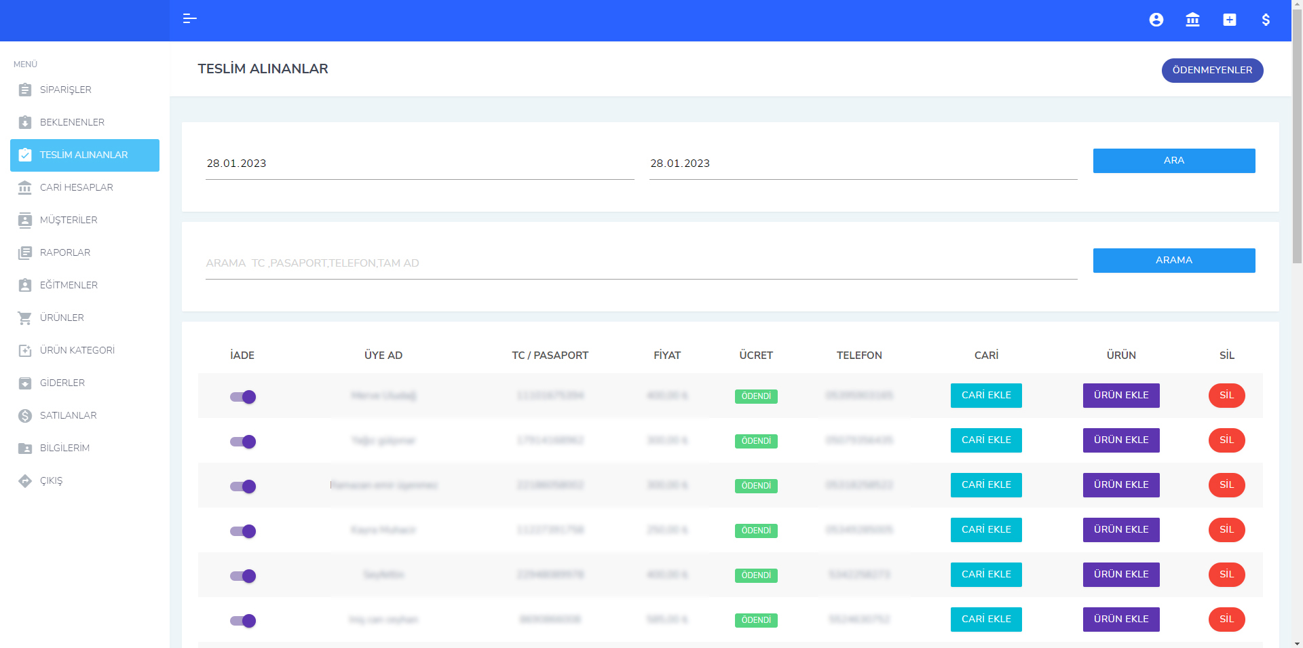Viewport: 1303px width, 648px height.
Task: Toggle the İADE switch in the first row
Action: tap(243, 397)
